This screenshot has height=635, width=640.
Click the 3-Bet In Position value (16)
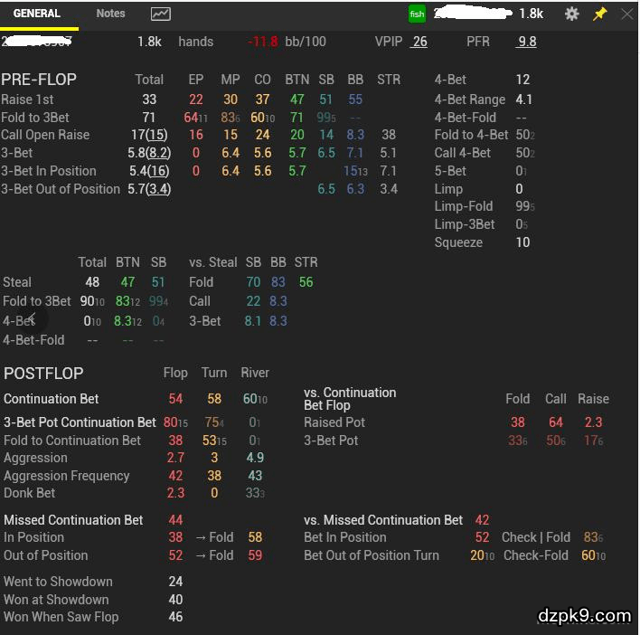(159, 171)
